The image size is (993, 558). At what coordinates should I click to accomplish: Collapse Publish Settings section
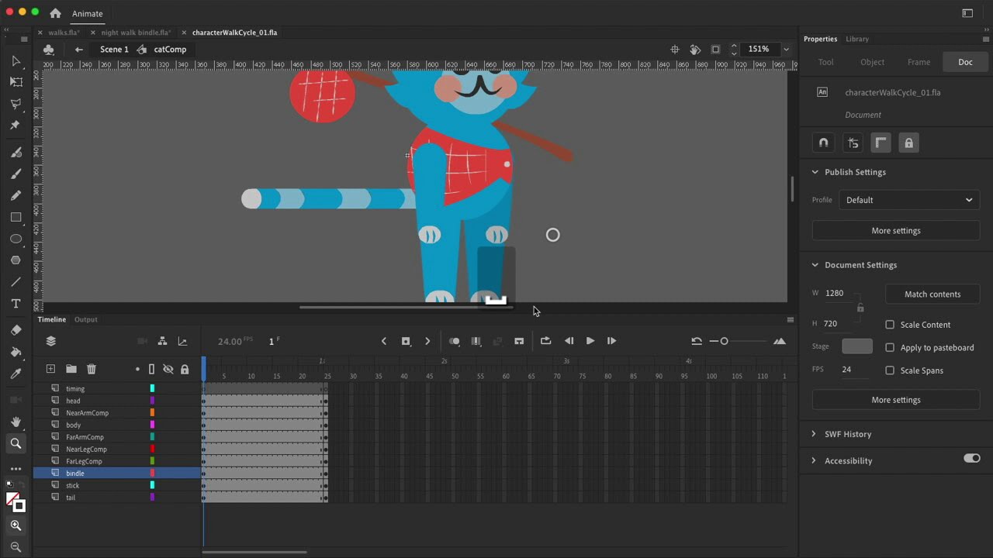click(815, 172)
